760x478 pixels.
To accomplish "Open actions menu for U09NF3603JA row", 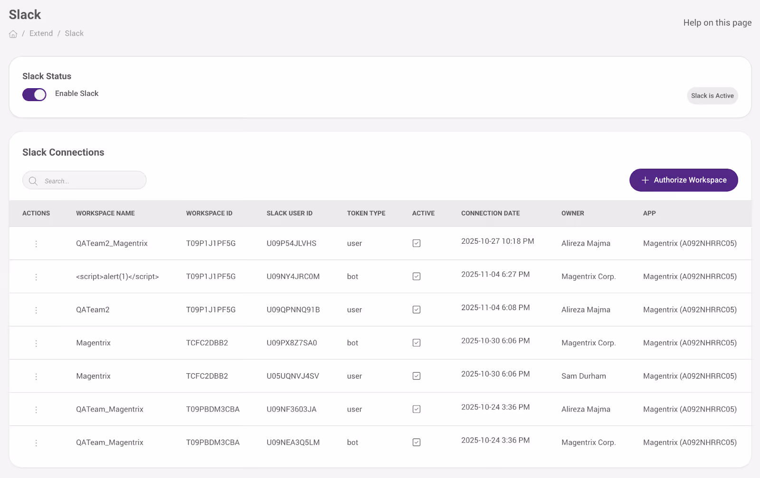I will pos(36,410).
